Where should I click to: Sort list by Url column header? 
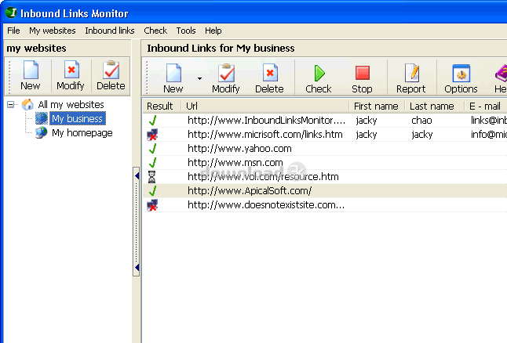(x=265, y=106)
